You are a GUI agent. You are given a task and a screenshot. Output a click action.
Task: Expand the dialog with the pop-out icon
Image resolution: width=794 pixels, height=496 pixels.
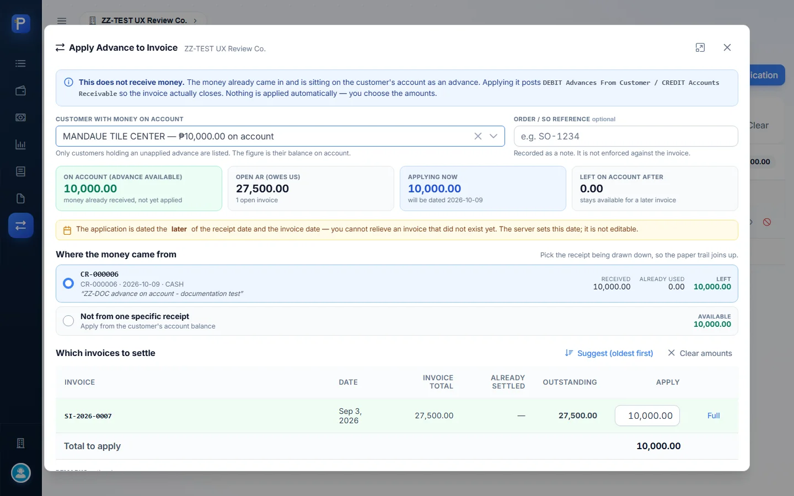click(700, 48)
